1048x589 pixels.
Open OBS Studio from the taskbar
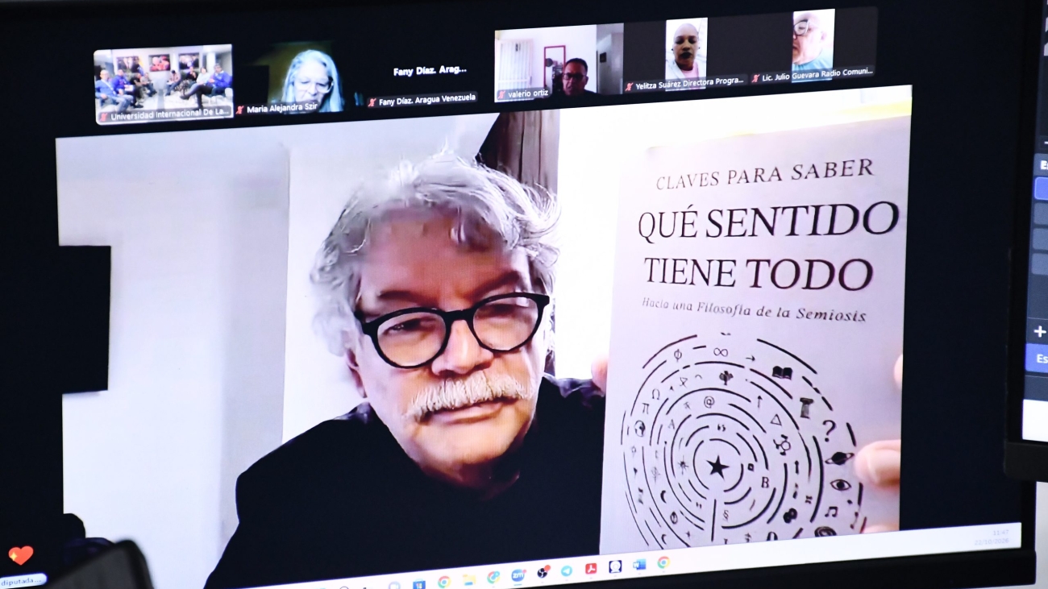point(543,572)
